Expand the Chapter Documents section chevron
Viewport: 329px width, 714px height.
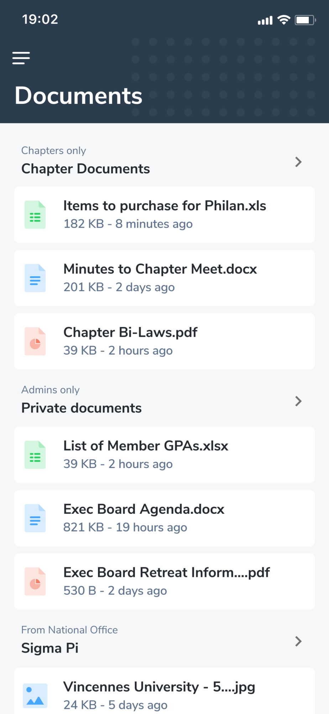click(298, 162)
